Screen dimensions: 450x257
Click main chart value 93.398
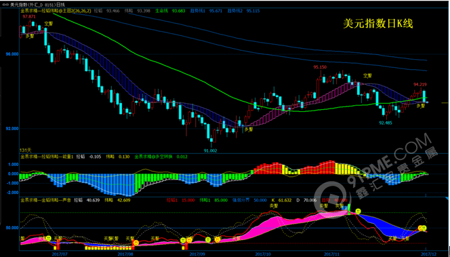click(144, 11)
